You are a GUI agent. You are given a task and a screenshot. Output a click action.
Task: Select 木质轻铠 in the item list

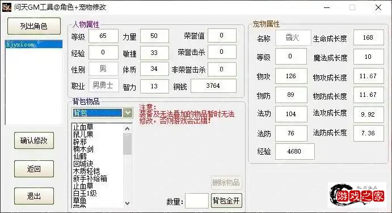[86, 171]
